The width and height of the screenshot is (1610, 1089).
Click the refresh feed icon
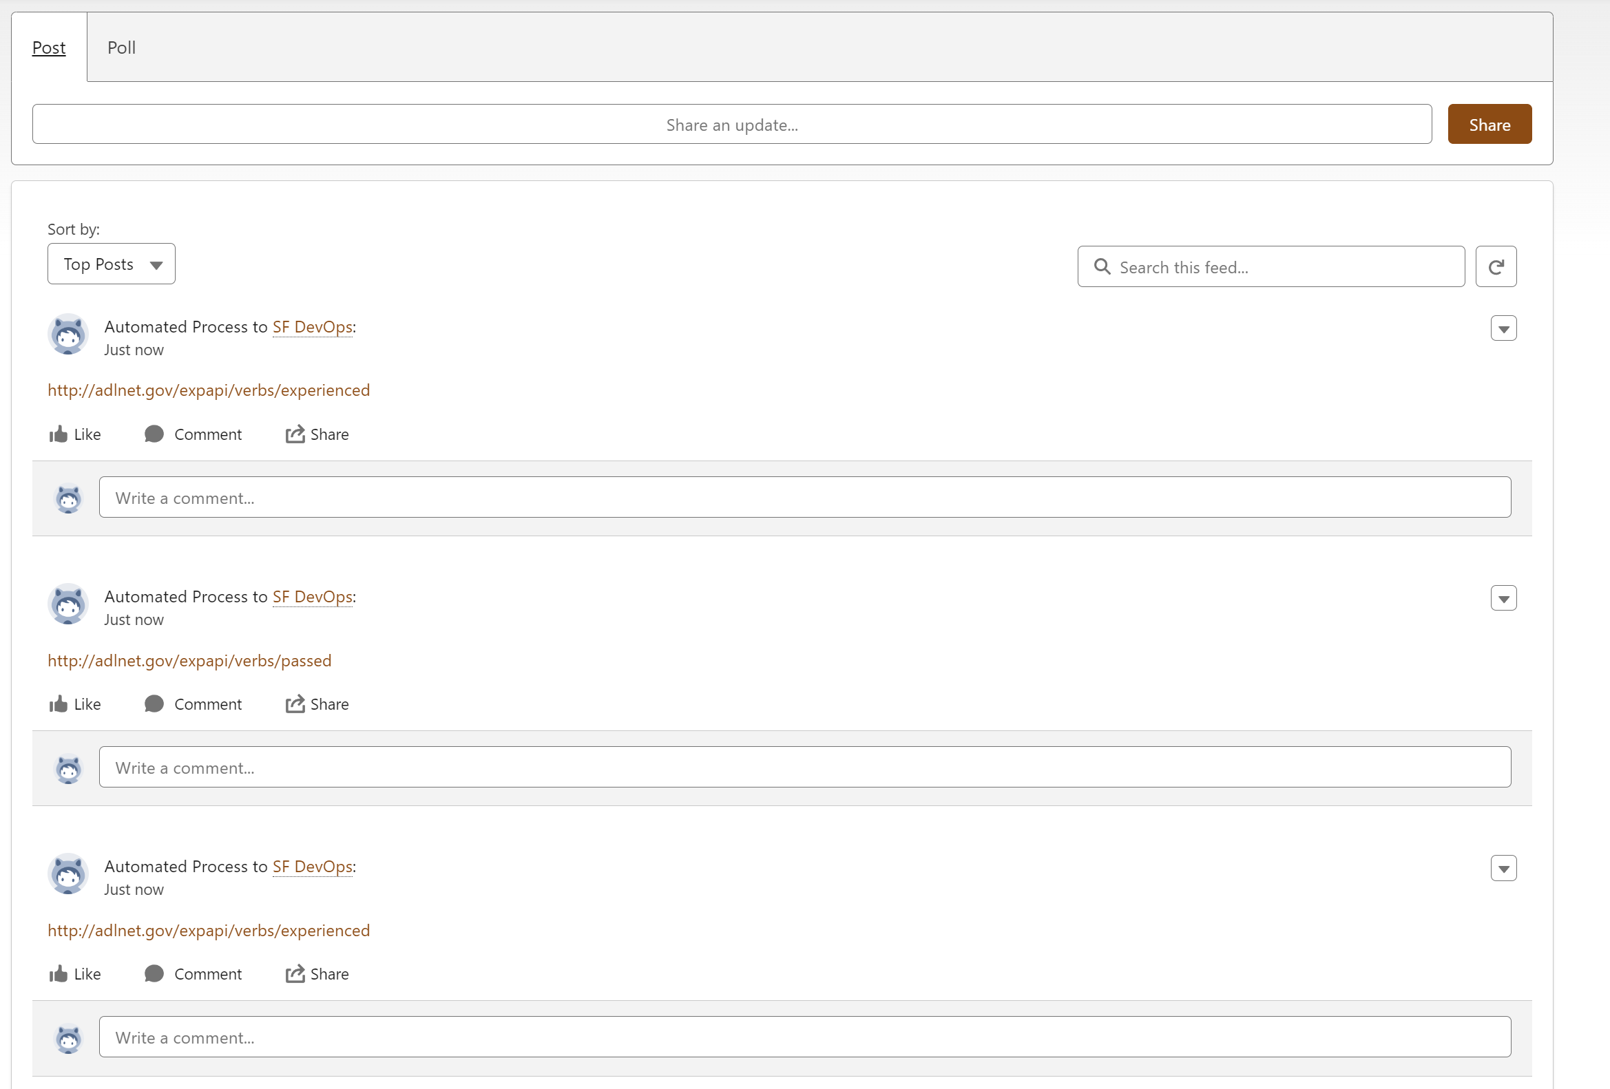[1495, 266]
